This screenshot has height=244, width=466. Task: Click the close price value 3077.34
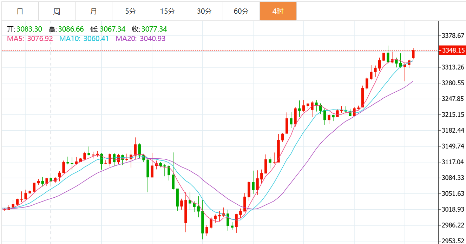154,29
